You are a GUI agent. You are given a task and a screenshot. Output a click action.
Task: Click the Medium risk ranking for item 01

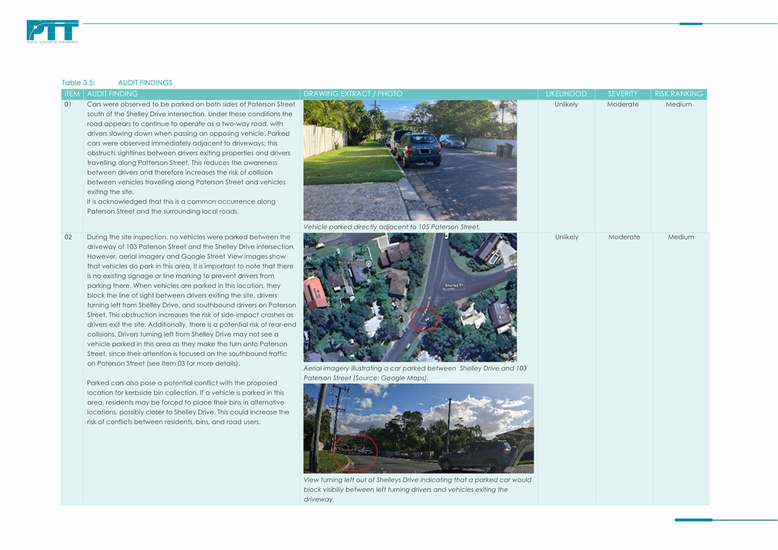point(679,104)
